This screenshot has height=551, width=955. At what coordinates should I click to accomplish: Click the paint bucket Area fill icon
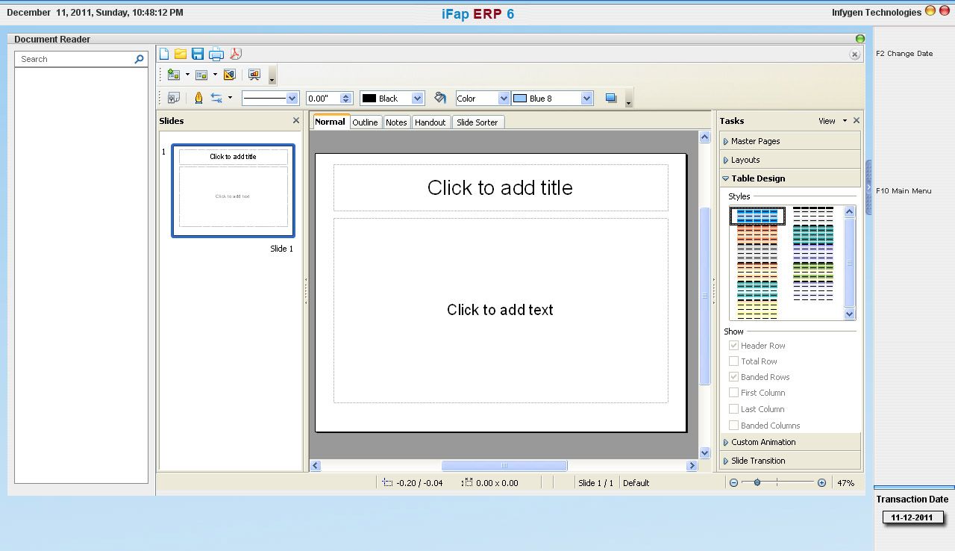click(440, 98)
